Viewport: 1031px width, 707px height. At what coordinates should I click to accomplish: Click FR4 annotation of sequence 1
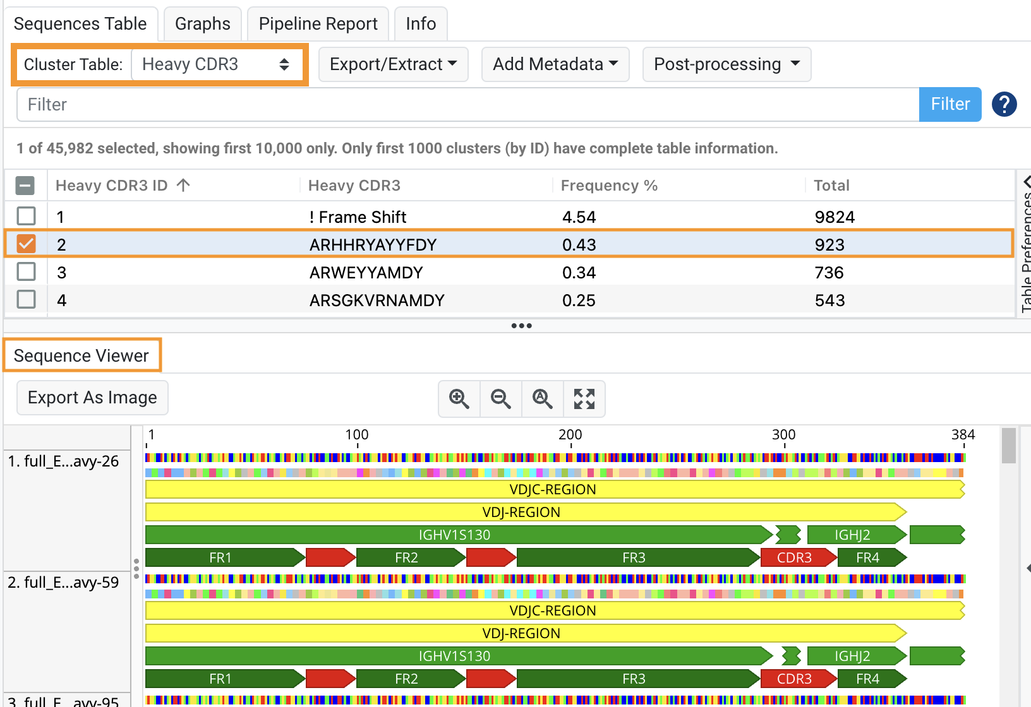point(872,557)
